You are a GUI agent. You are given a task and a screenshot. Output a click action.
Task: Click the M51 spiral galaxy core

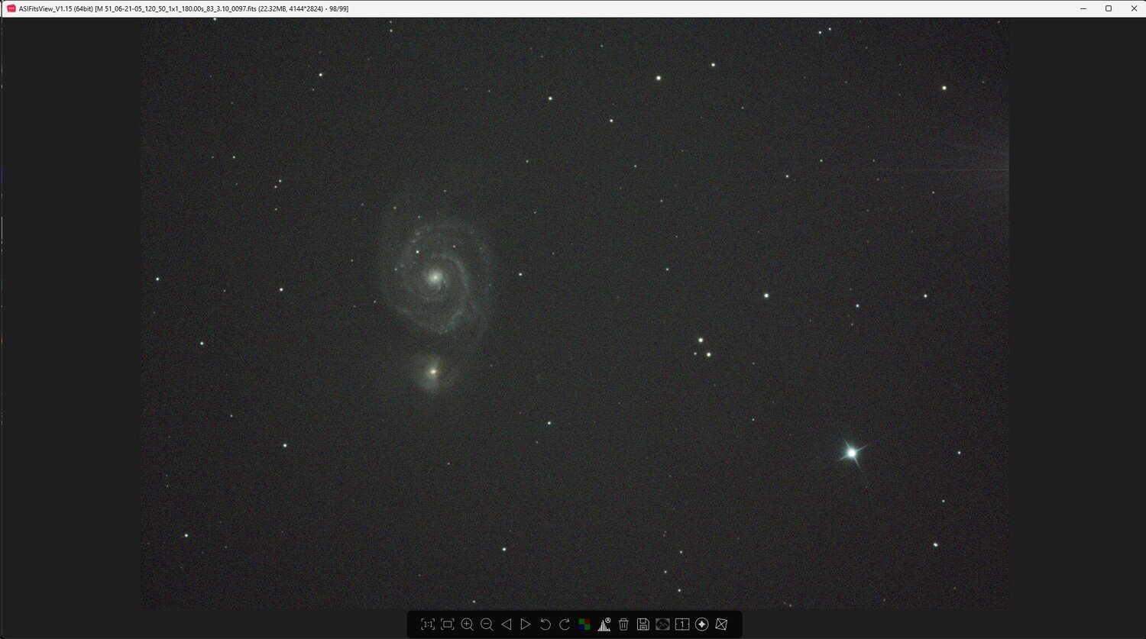coord(434,277)
